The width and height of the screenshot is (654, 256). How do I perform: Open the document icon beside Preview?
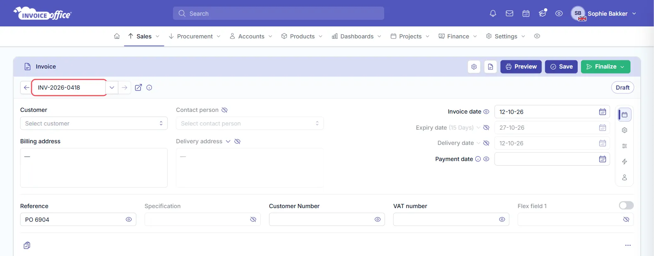point(491,66)
